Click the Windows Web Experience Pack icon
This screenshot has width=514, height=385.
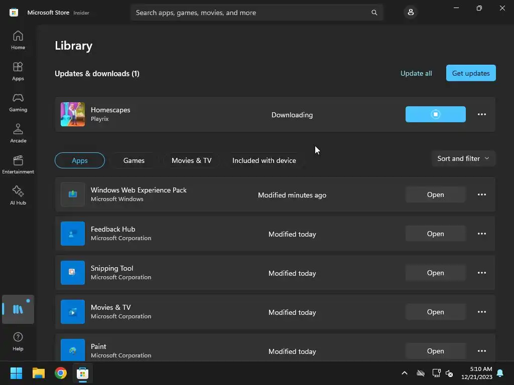tap(73, 195)
